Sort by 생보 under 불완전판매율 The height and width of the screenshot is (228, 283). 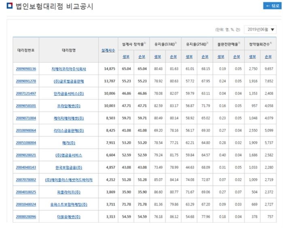[x=221, y=57]
